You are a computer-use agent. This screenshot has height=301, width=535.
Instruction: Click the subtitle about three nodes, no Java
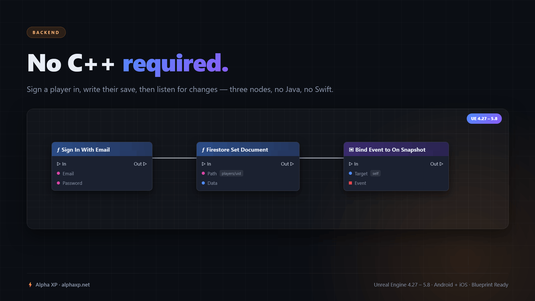point(180,89)
